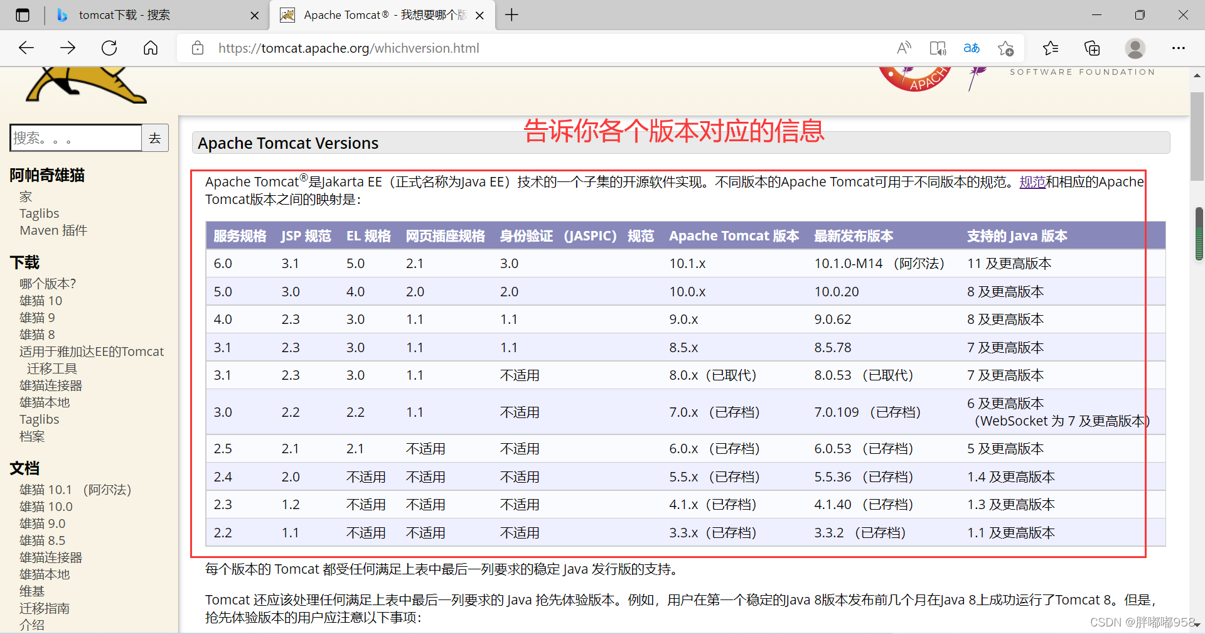This screenshot has height=634, width=1205.
Task: Click the 去 search submit button
Action: pos(155,137)
